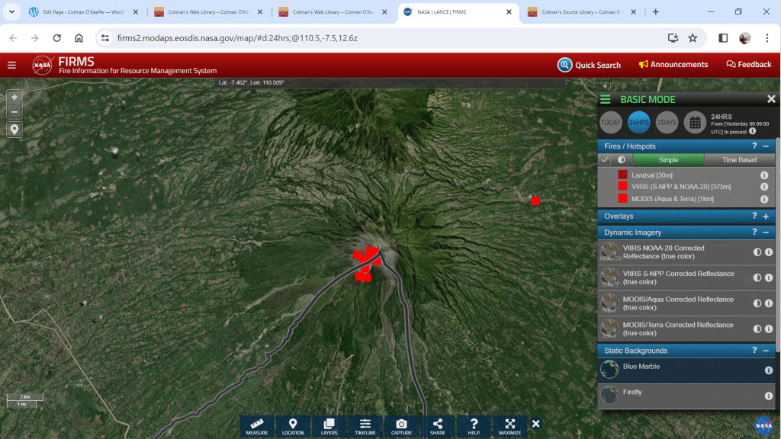This screenshot has width=781, height=439.
Task: Click the Layers icon in bottom toolbar
Action: pos(329,426)
